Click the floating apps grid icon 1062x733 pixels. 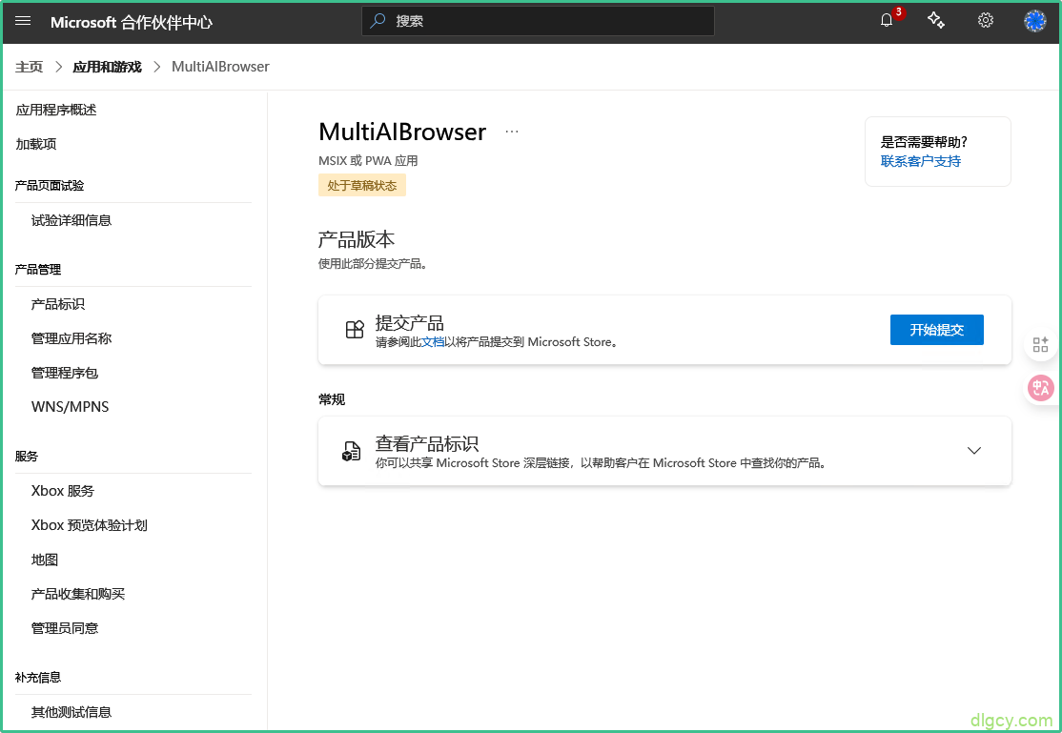coord(1040,345)
